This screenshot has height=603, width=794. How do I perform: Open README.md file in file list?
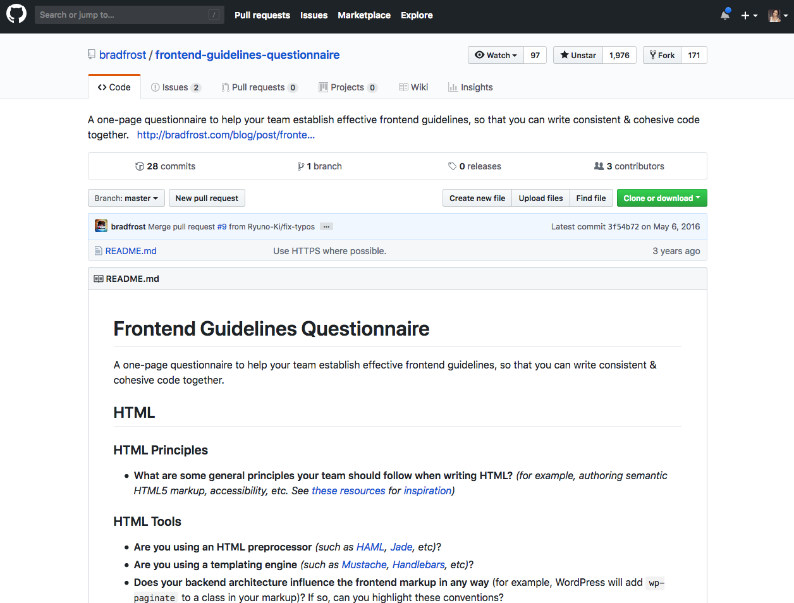click(131, 251)
